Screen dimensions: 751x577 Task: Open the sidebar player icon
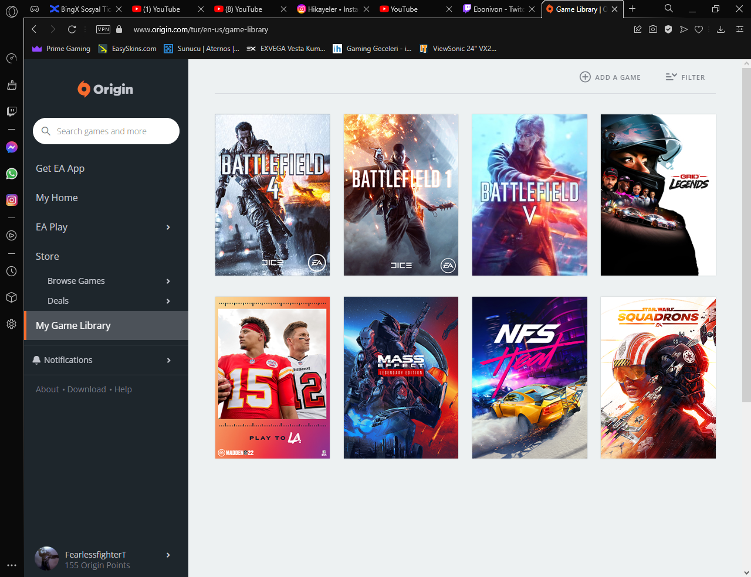11,236
